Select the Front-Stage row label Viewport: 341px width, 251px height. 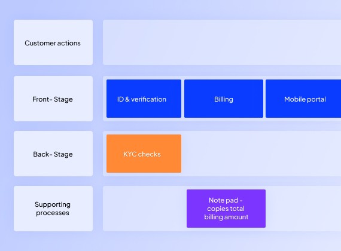click(53, 99)
